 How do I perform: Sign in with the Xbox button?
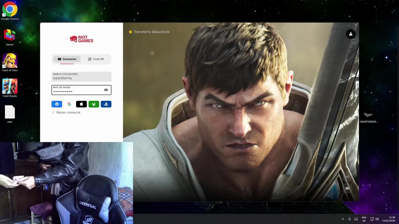click(x=94, y=104)
